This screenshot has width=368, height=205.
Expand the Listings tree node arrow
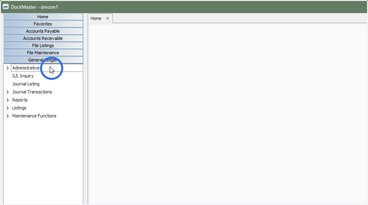point(8,108)
